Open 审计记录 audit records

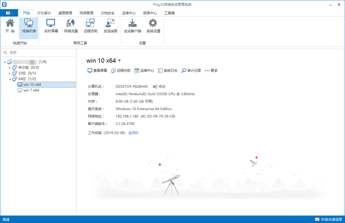point(191,71)
